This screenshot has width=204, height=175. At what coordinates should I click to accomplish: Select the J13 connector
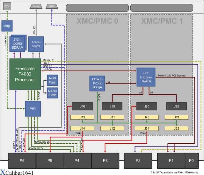coord(82,117)
